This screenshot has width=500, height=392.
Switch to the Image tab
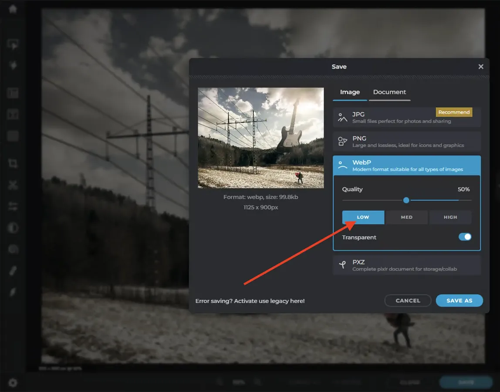click(x=350, y=92)
